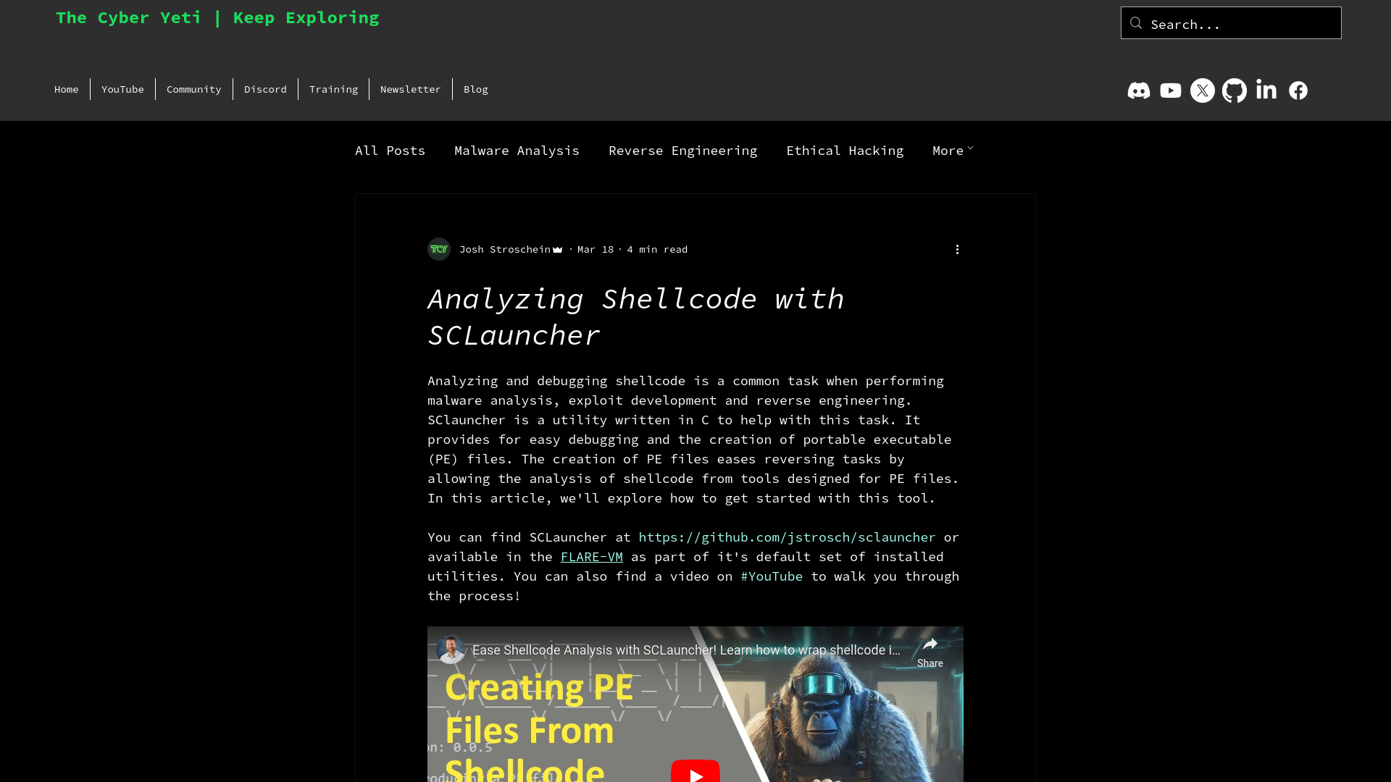
Task: Click the All Posts filter tab
Action: (x=390, y=150)
